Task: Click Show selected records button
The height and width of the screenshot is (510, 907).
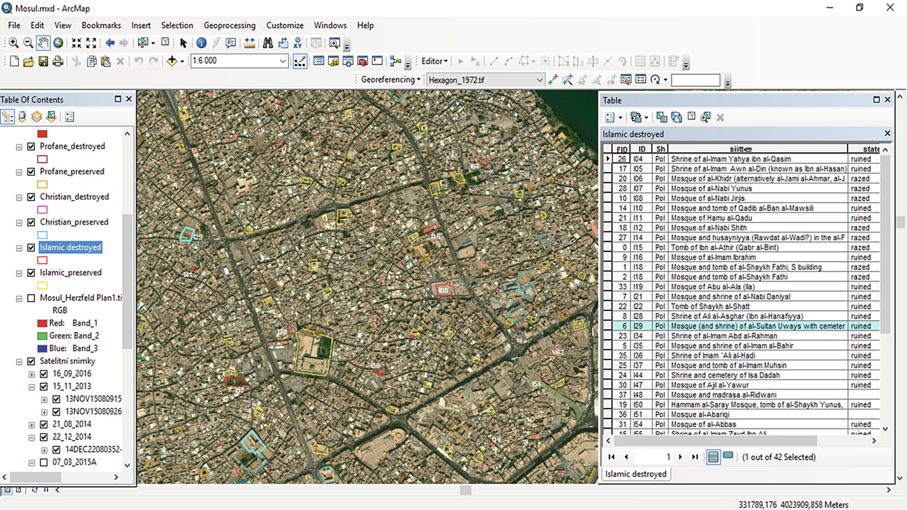Action: coord(728,457)
